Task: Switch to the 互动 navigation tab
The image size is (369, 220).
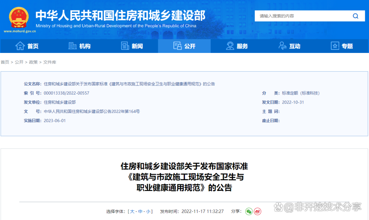Action: click(x=289, y=46)
